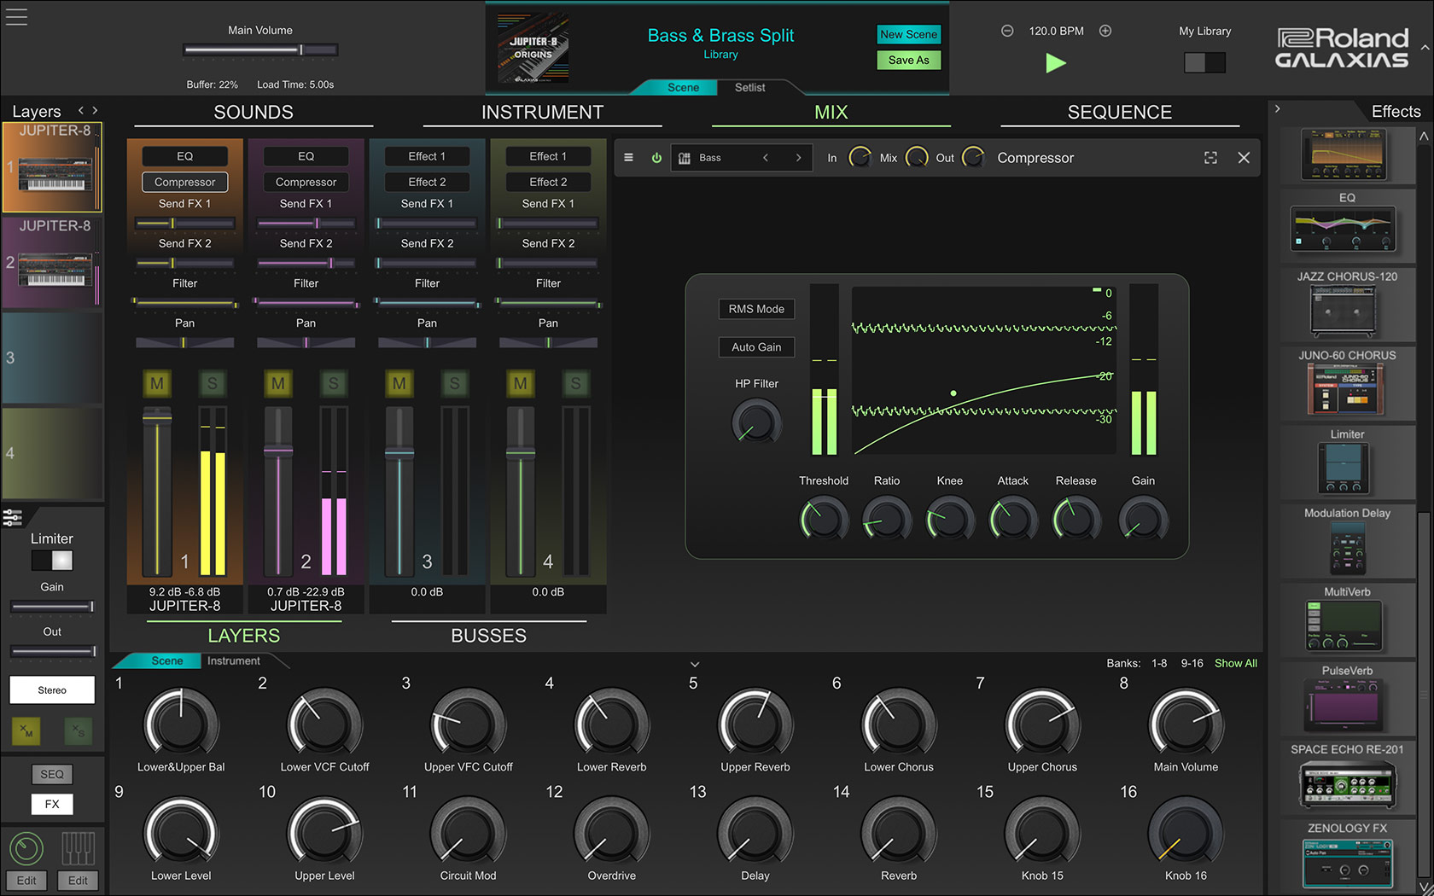Mute mixer channel 3

pyautogui.click(x=399, y=384)
